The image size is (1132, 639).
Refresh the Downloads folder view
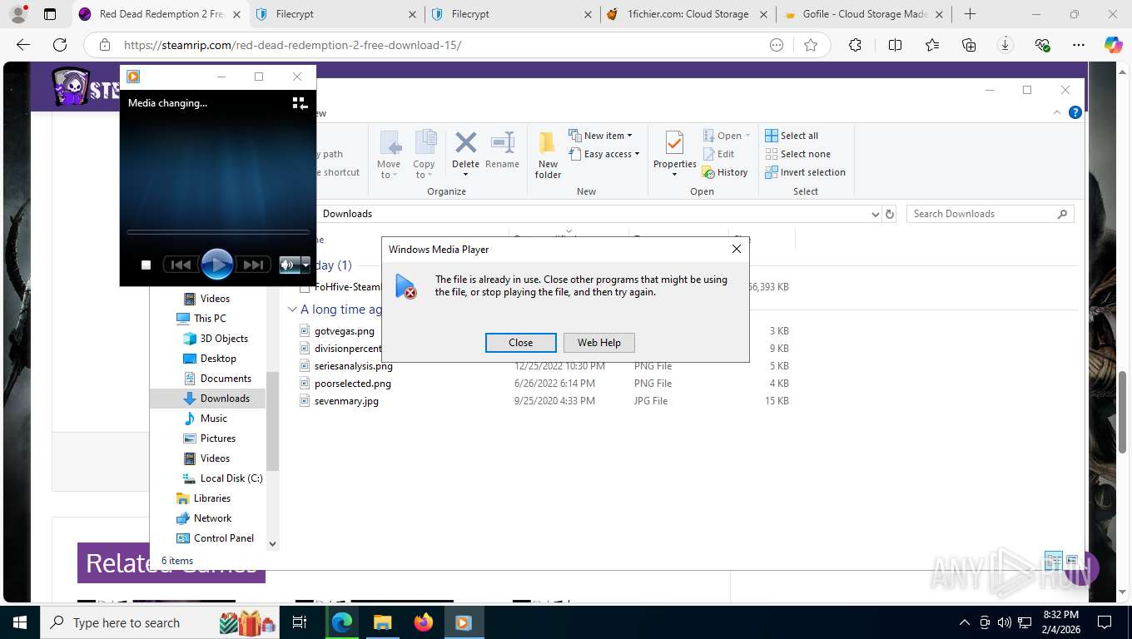(x=890, y=214)
